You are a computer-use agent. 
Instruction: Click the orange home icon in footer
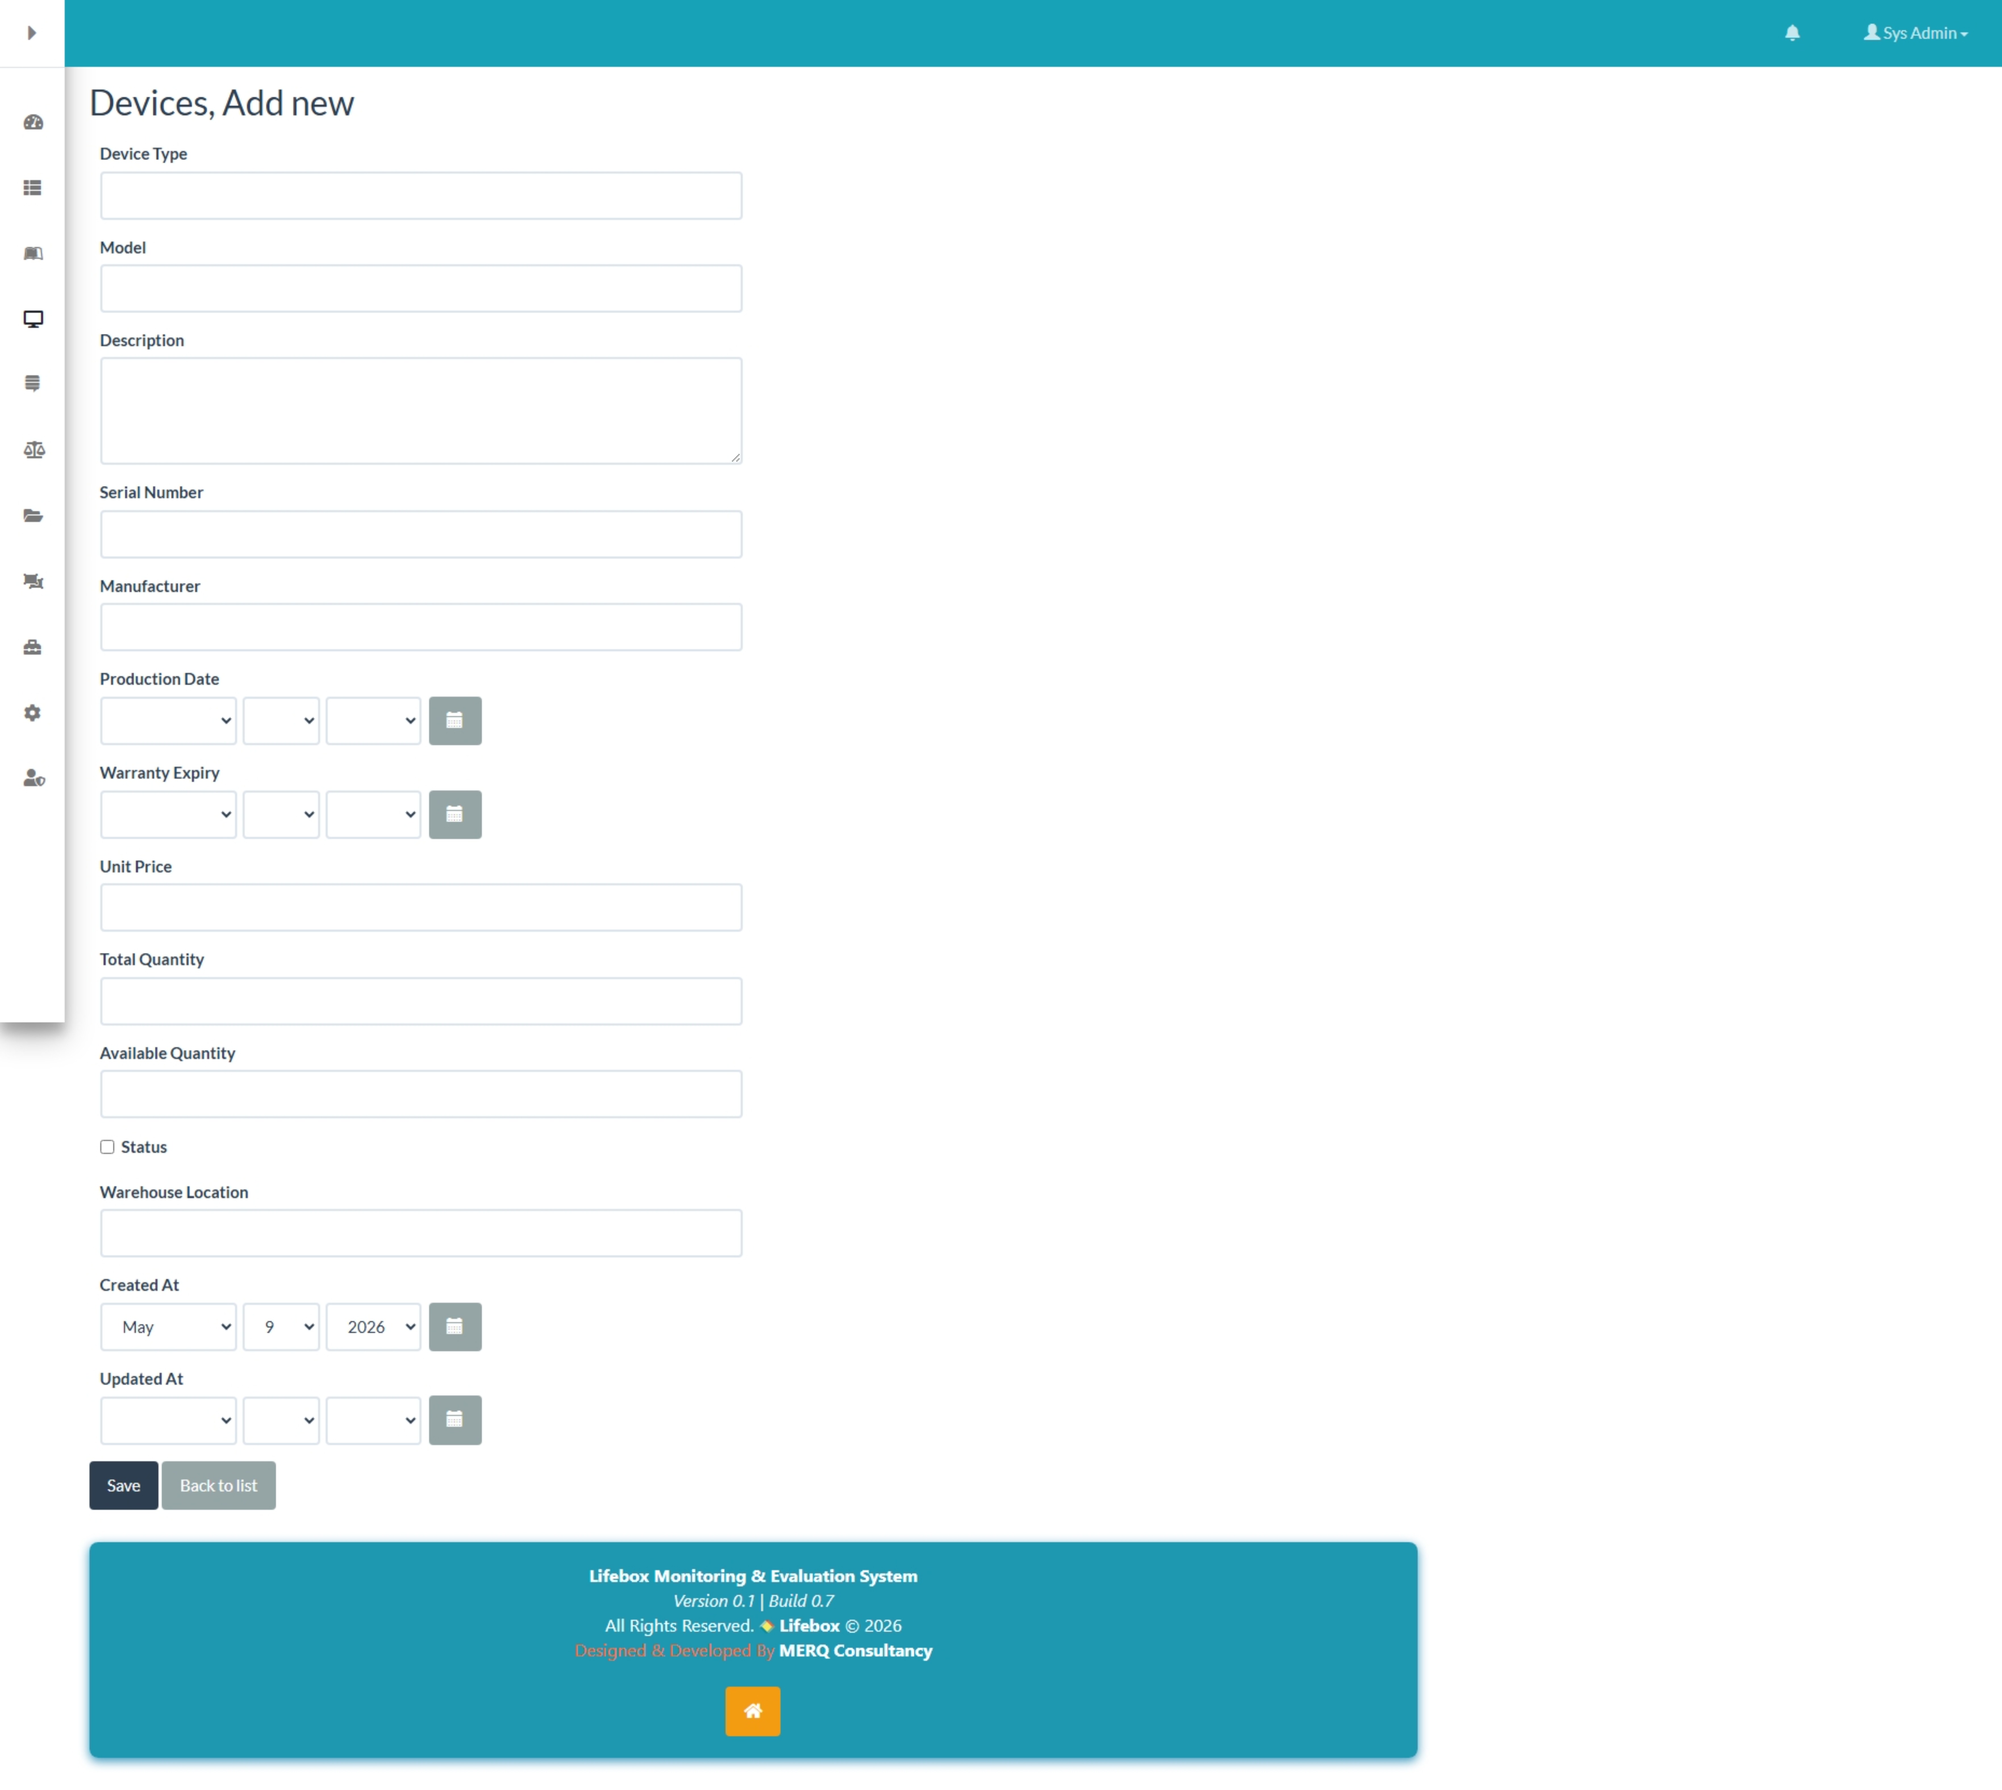pyautogui.click(x=753, y=1711)
